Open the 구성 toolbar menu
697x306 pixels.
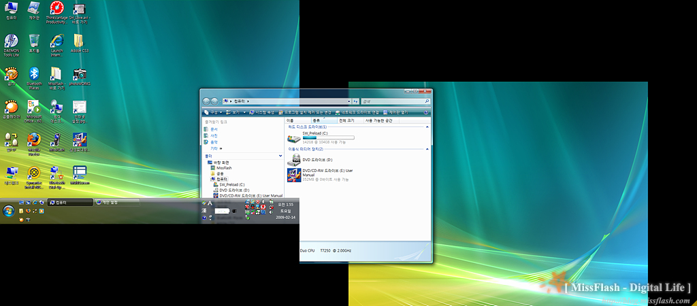coord(212,112)
